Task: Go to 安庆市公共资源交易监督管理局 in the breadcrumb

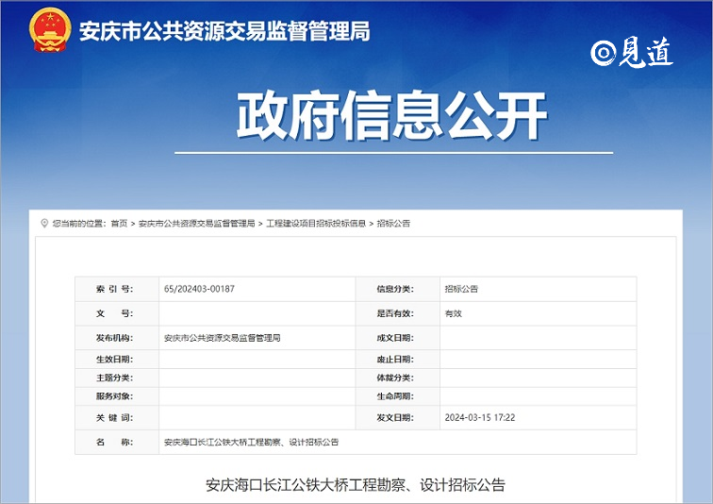Action: coord(196,224)
